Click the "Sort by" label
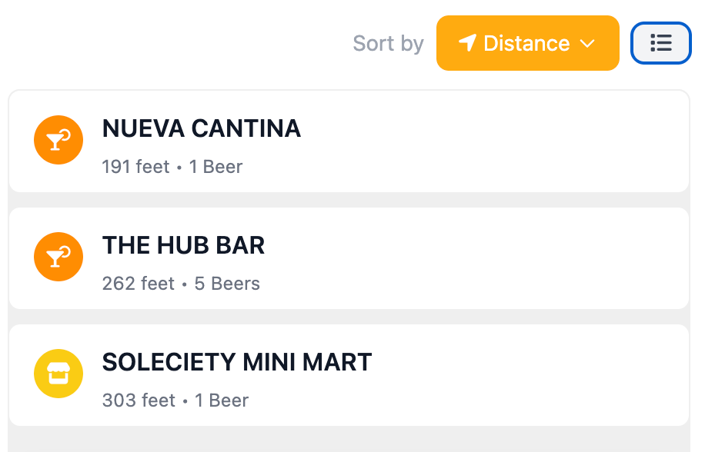The image size is (705, 452). point(388,43)
